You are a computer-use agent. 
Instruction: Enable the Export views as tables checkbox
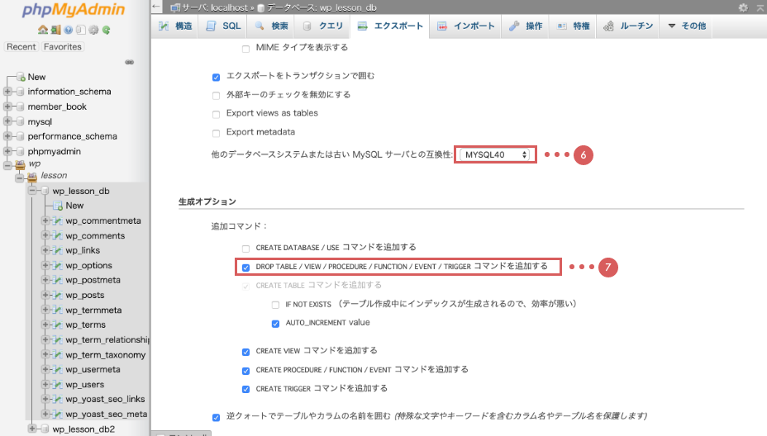pyautogui.click(x=217, y=114)
